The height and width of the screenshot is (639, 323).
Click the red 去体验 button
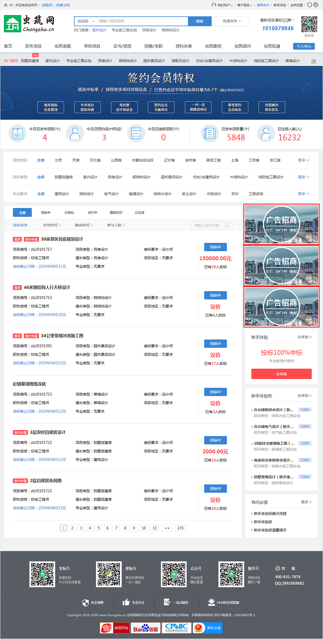281,374
